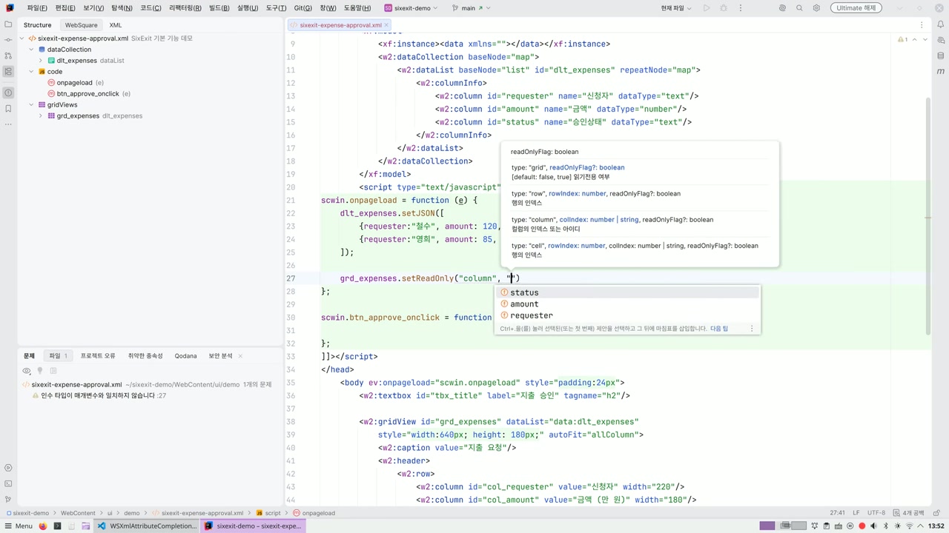The image size is (949, 533).
Task: Launch Firefox from the taskbar
Action: point(42,526)
